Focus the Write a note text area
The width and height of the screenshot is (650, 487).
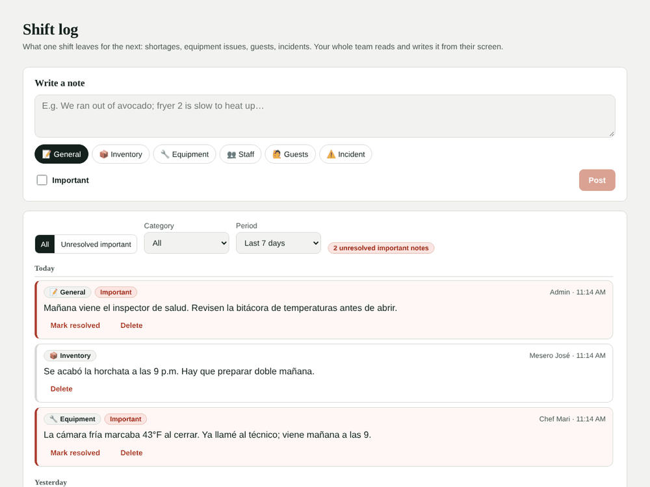[325, 116]
